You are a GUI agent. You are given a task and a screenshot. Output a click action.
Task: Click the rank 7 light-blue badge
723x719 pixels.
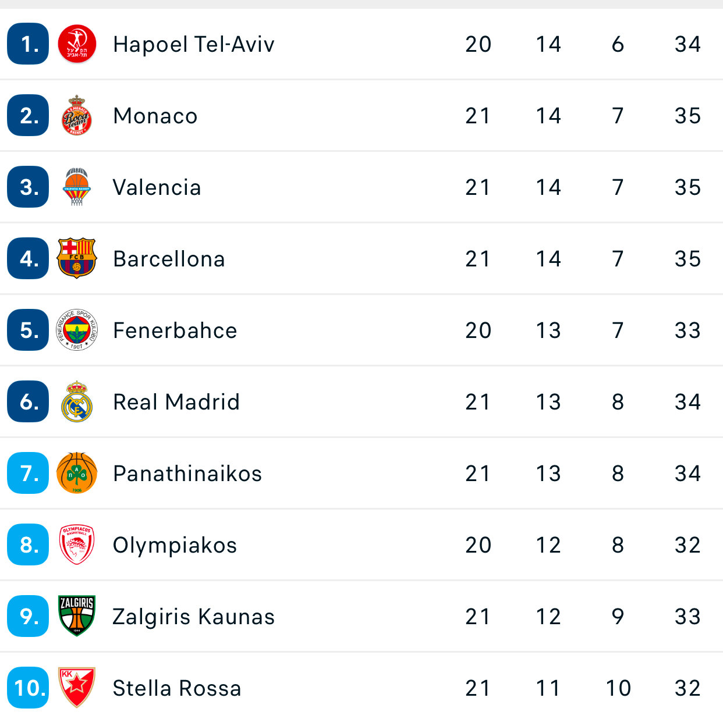[28, 473]
